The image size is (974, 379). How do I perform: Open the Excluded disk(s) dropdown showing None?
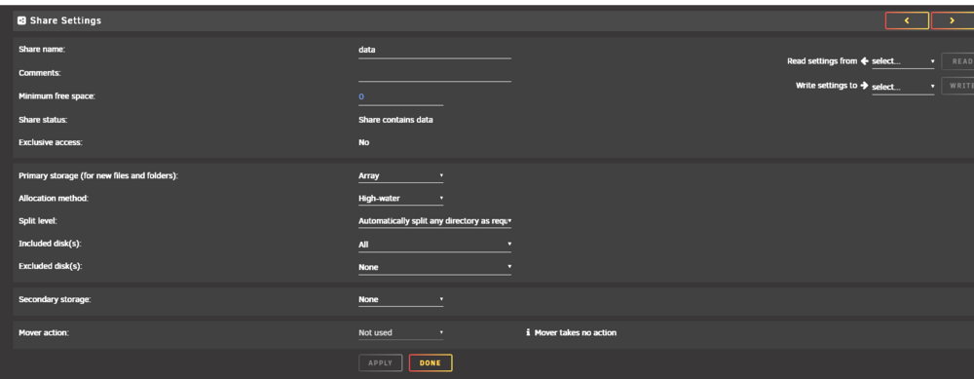(x=434, y=267)
